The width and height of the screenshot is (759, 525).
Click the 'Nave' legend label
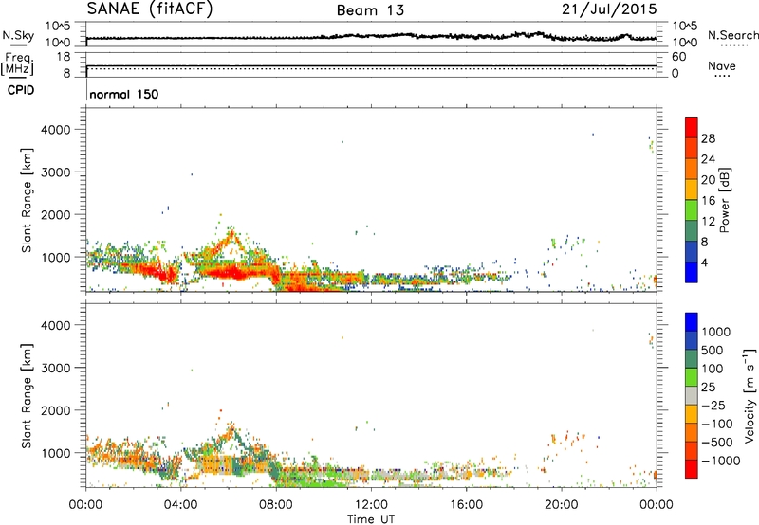coord(721,65)
